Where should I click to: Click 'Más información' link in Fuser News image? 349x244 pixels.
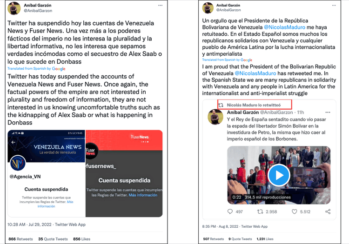click(x=143, y=195)
